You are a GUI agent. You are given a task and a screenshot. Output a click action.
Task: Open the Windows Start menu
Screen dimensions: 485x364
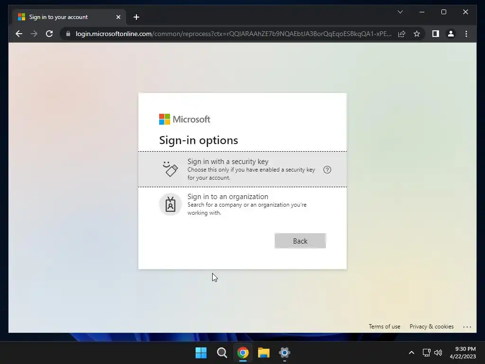(201, 353)
